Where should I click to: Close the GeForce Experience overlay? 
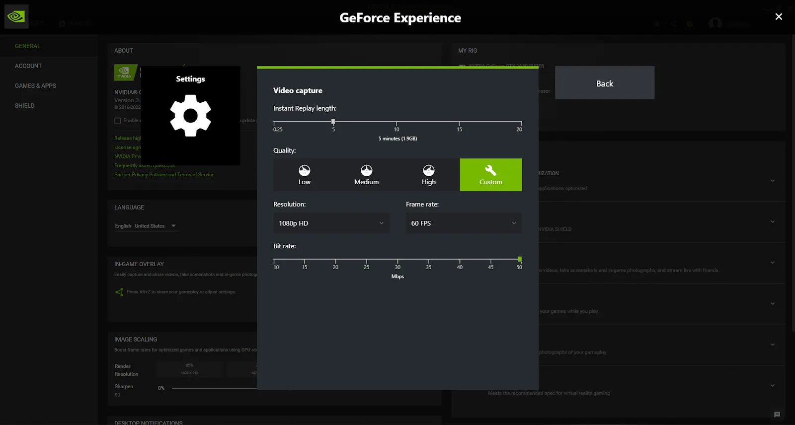779,16
